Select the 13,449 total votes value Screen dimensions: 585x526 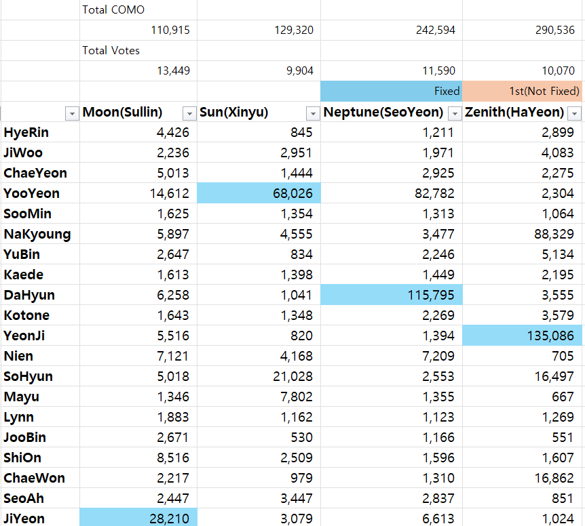click(138, 70)
